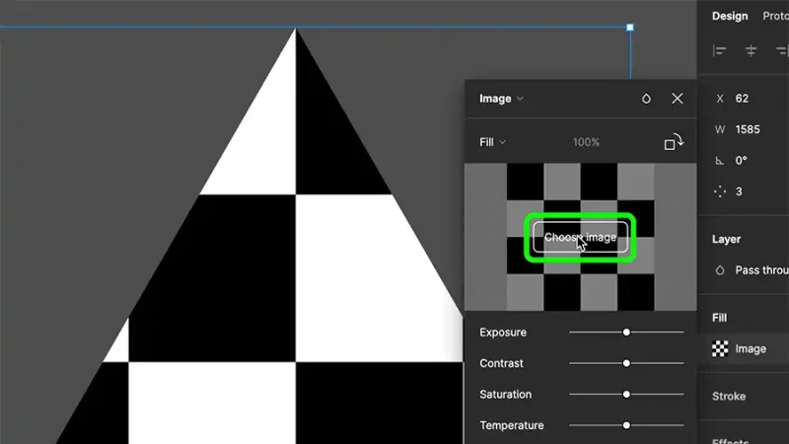Open the layer blend mode droplet icon
Screen dimensions: 789x444
[720, 270]
